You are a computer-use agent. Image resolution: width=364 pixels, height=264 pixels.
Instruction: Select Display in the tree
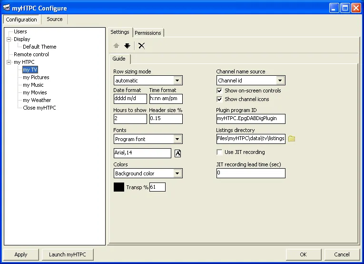(x=22, y=39)
